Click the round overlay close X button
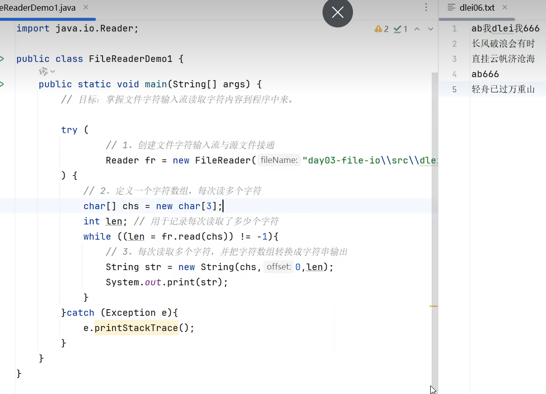The image size is (546, 394). point(338,13)
